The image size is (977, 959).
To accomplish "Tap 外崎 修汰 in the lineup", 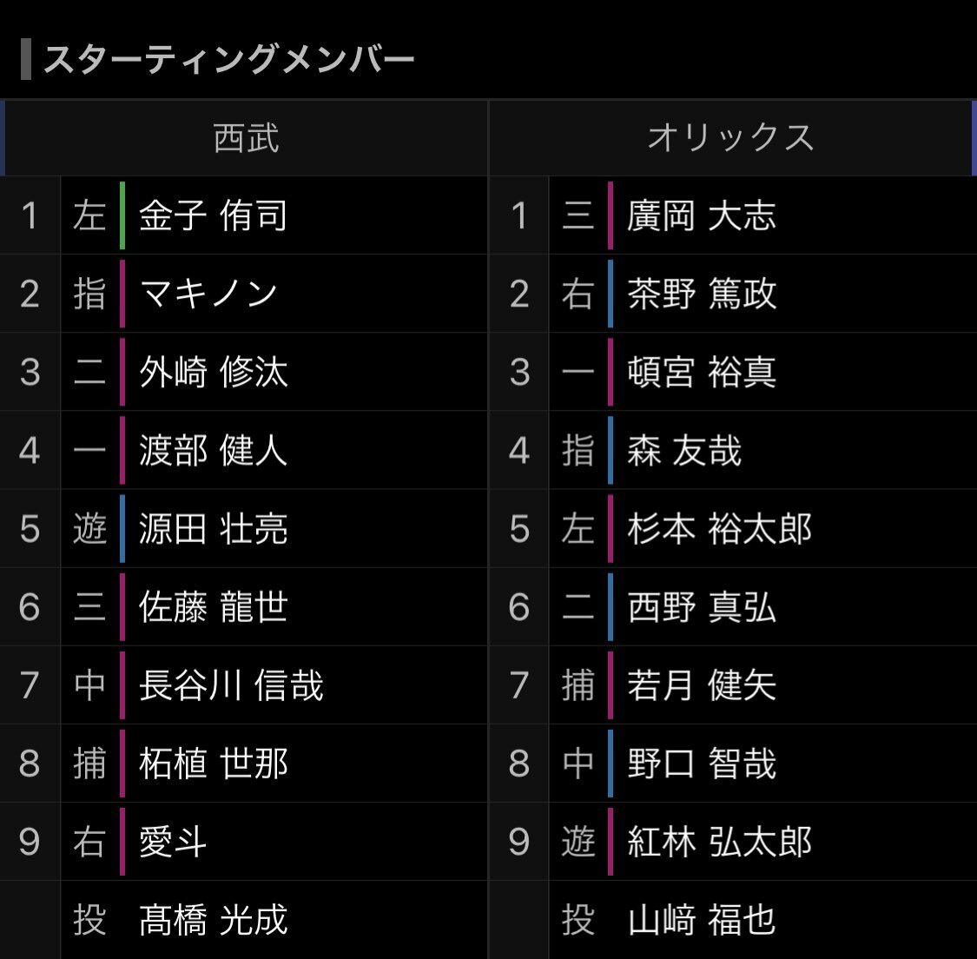I will [213, 373].
